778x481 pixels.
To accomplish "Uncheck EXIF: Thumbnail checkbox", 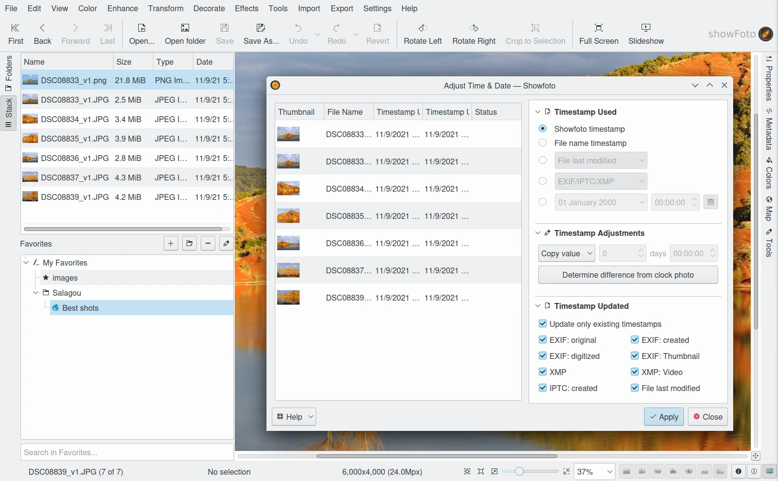I will coord(635,356).
